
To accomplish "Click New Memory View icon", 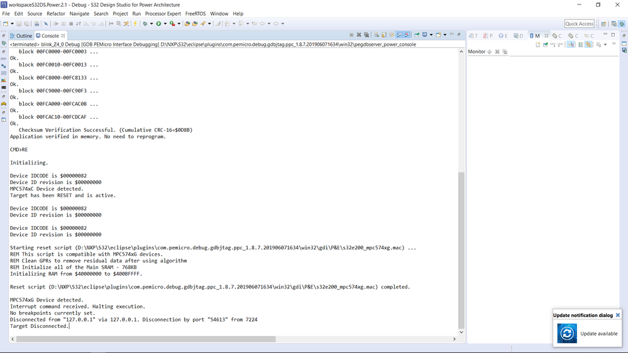I will click(x=537, y=45).
